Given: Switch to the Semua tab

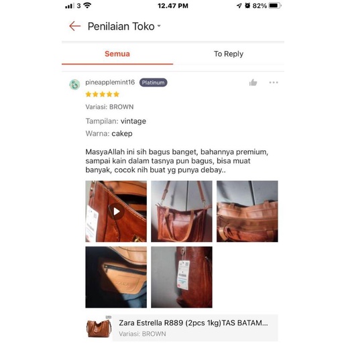Looking at the screenshot, I should click(117, 54).
